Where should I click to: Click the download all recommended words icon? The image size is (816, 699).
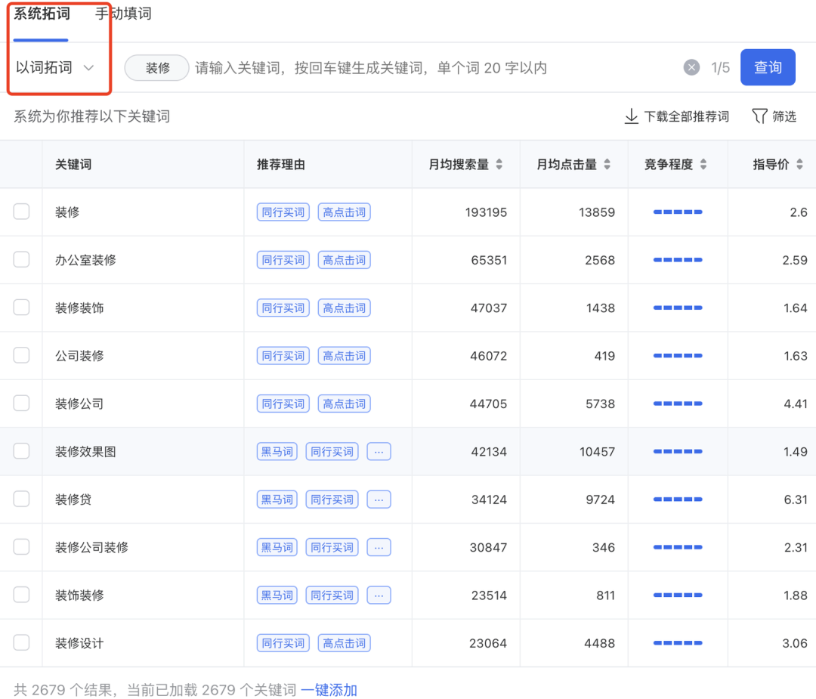[632, 116]
